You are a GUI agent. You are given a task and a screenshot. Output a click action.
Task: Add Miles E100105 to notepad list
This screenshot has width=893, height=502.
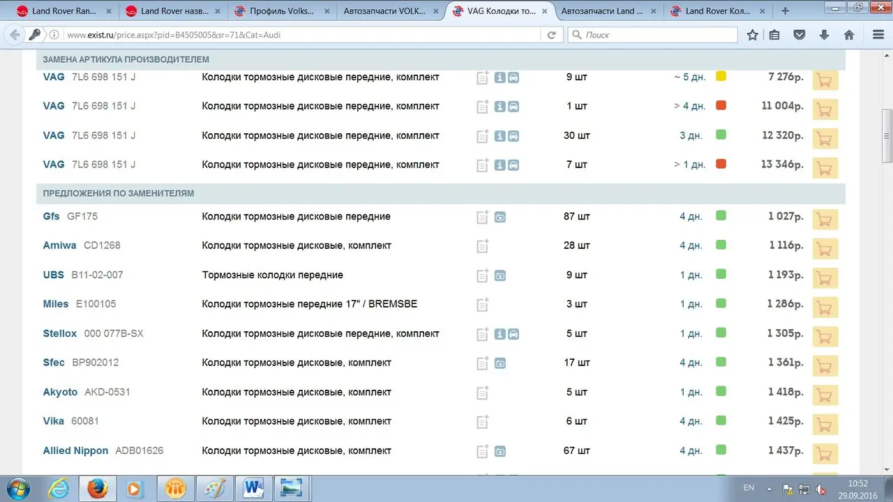[x=483, y=305]
